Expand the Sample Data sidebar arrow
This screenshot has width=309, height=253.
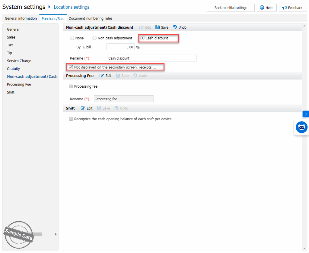[56, 234]
